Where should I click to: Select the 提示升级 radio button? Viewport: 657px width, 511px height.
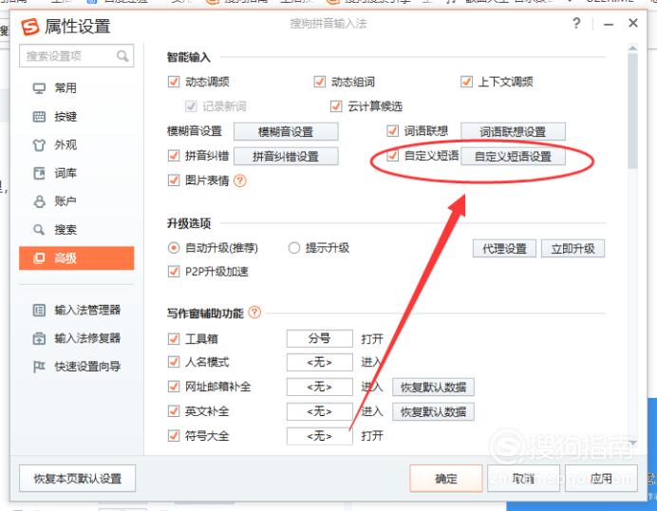(x=294, y=248)
